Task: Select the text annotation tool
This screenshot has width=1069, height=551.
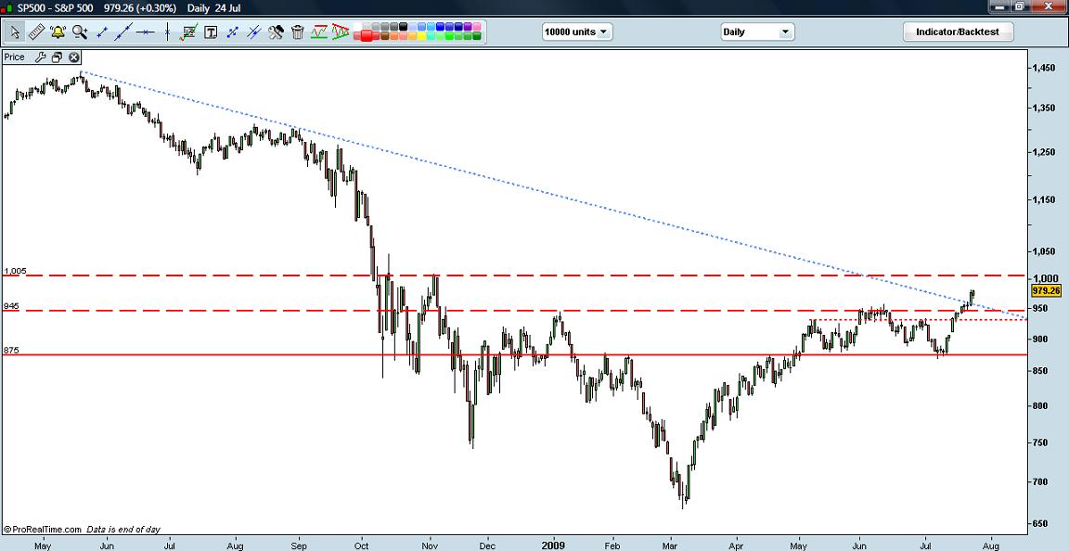Action: [x=211, y=32]
